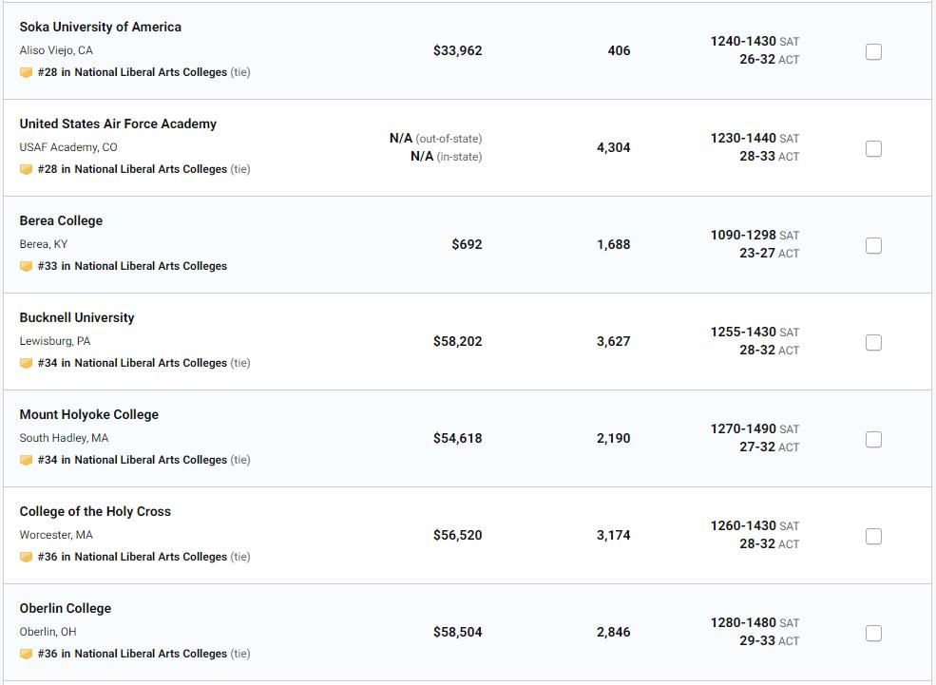Click the ranking badge icon under Berea College
Screen dimensions: 936x685
click(x=26, y=266)
